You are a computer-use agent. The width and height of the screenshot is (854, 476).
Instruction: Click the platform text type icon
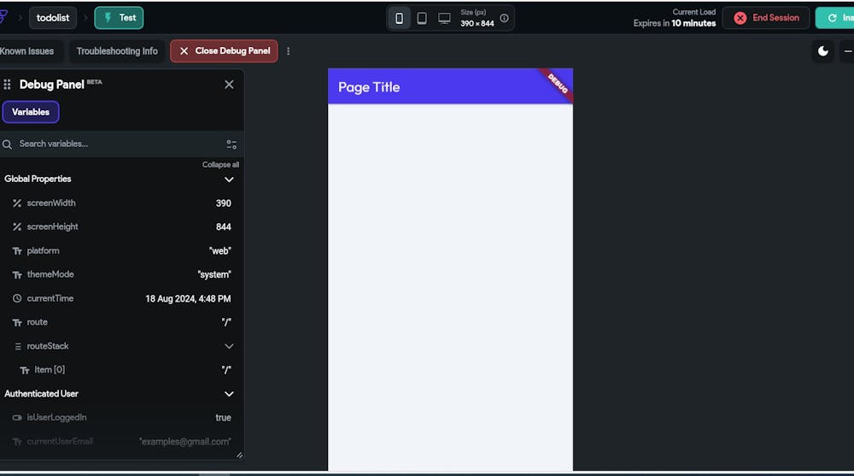(17, 250)
